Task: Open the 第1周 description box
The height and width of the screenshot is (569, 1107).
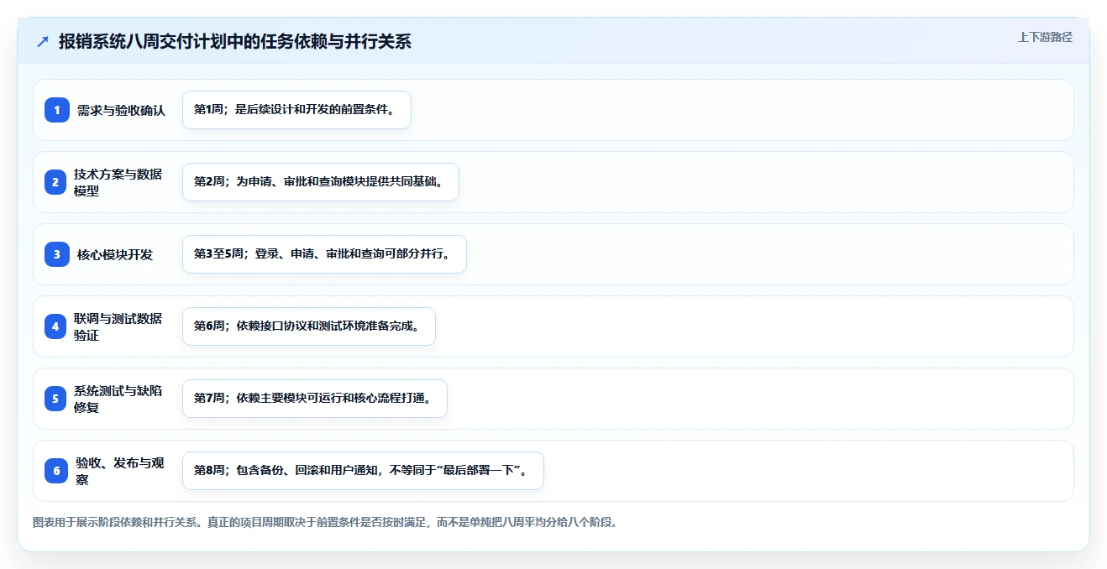Action: point(296,110)
